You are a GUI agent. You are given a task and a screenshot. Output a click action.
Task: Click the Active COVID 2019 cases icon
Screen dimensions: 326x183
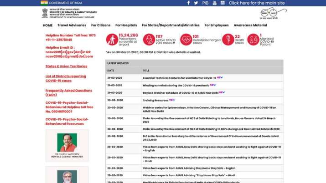click(x=148, y=40)
